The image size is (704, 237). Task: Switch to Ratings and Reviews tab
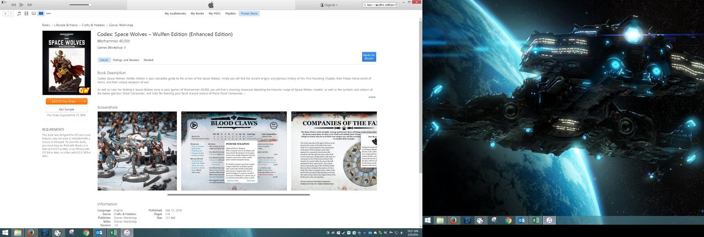click(x=126, y=60)
